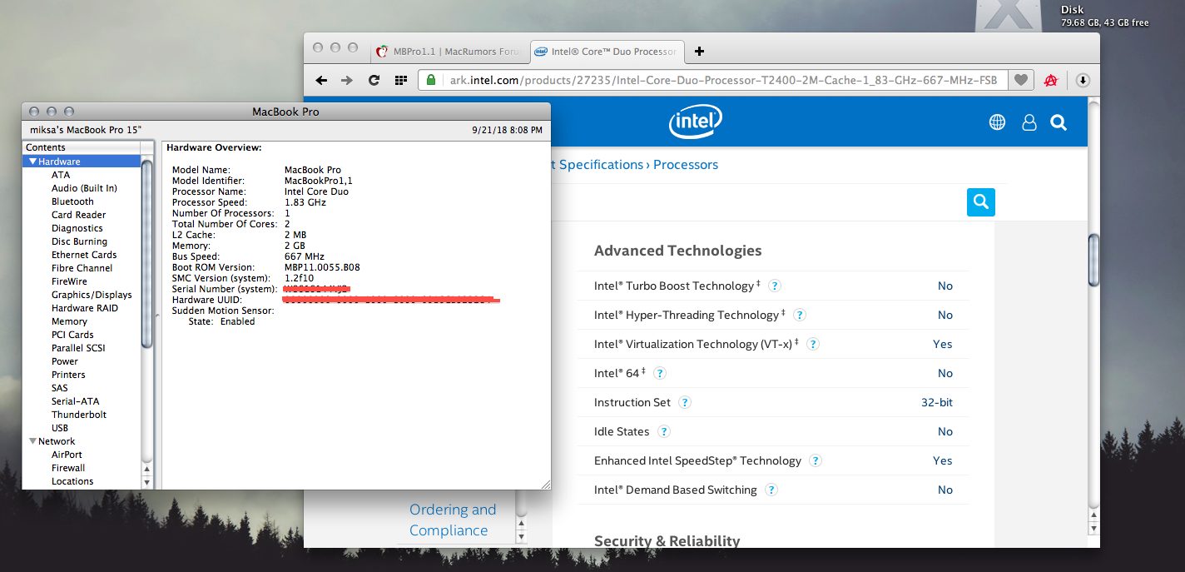Reload the Intel ARK page
Image resolution: width=1185 pixels, height=572 pixels.
pyautogui.click(x=374, y=80)
